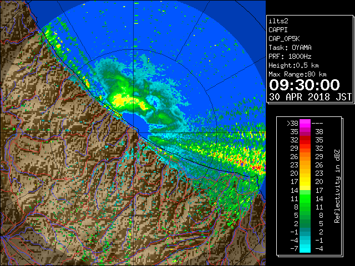
Task: Pick the dark green 2 dBZ color band
Action: pyautogui.click(x=305, y=223)
